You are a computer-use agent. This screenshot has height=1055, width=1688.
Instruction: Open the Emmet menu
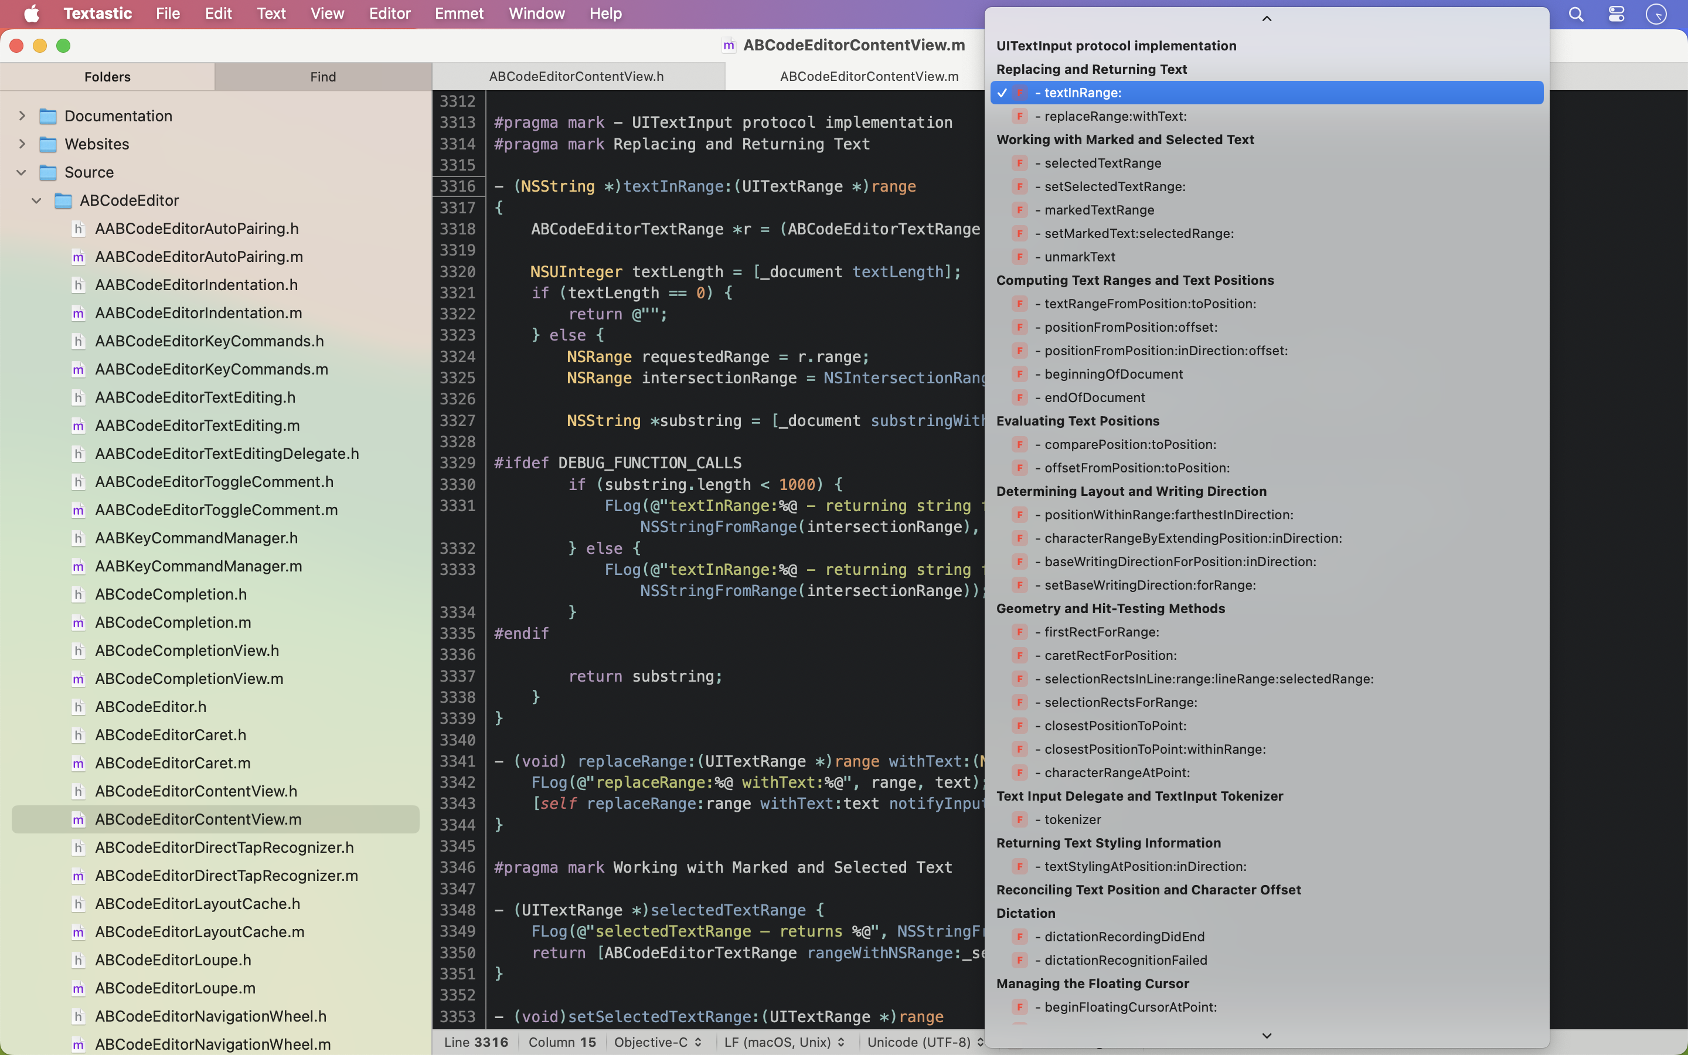(458, 13)
